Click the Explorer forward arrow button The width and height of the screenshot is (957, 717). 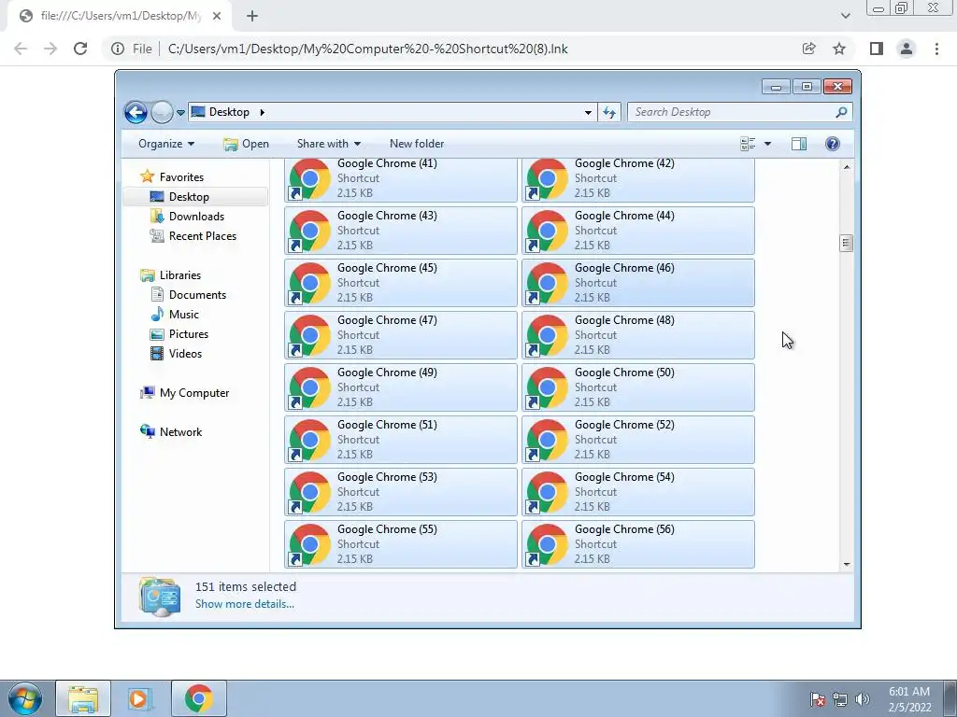click(x=162, y=112)
